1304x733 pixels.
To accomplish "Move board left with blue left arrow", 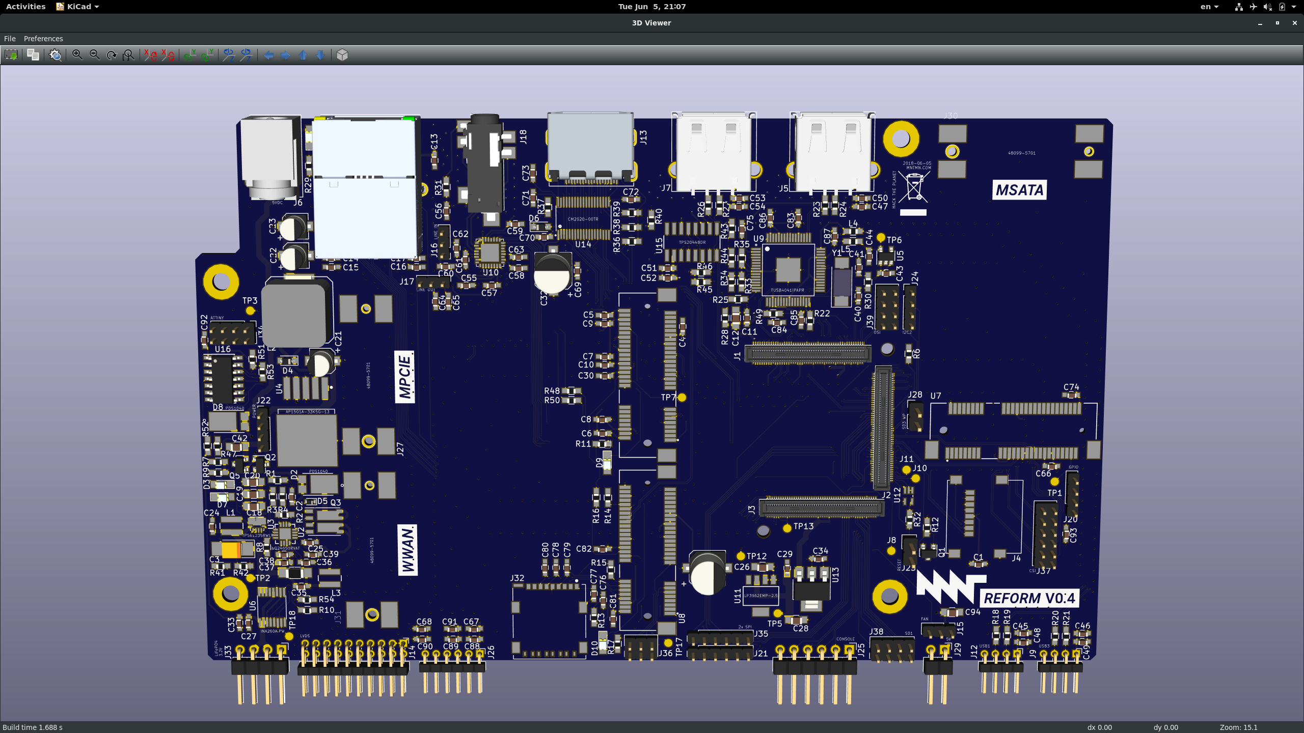I will point(268,55).
